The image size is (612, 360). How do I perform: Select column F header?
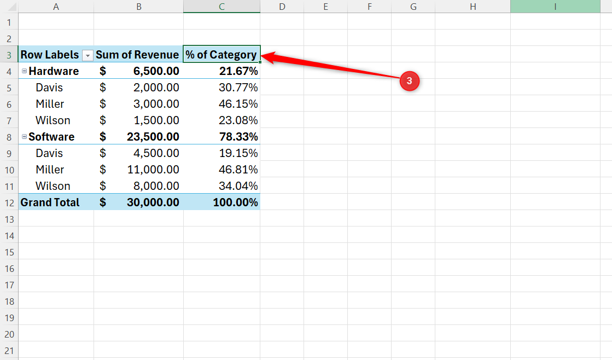point(369,7)
